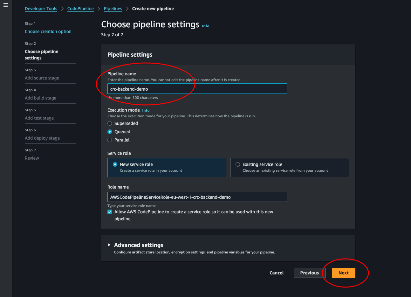Choose Existing service role option
This screenshot has height=297, width=411.
tap(237, 164)
